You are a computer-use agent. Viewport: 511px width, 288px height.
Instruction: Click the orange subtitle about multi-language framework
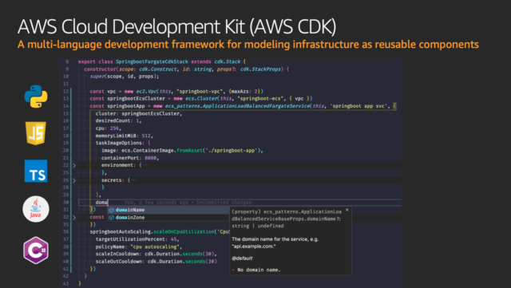click(248, 45)
